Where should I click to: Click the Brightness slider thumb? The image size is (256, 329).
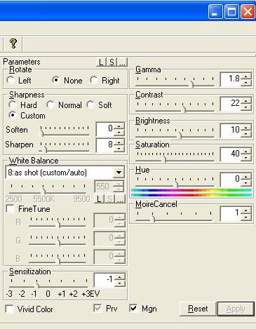coord(180,135)
